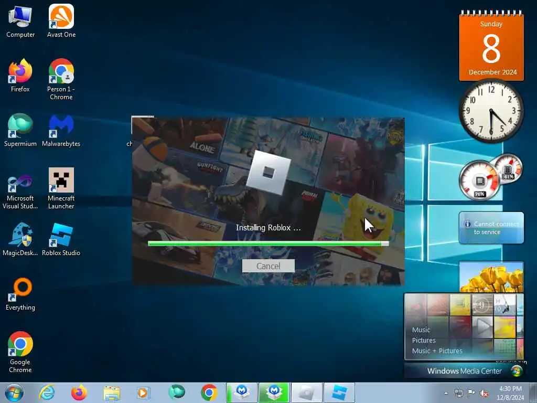Select the Roblox Studio desktop shortcut
537x403 pixels.
pyautogui.click(x=61, y=239)
